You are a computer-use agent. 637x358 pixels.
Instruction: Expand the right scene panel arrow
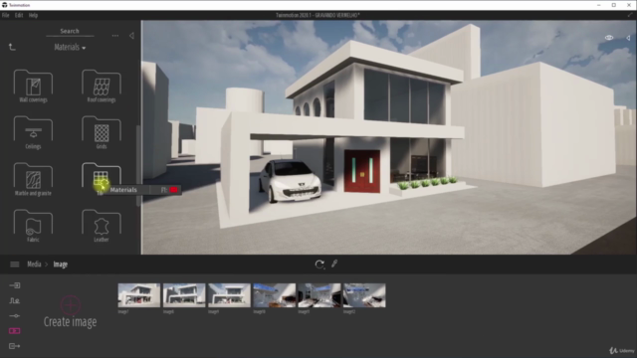[x=628, y=38]
